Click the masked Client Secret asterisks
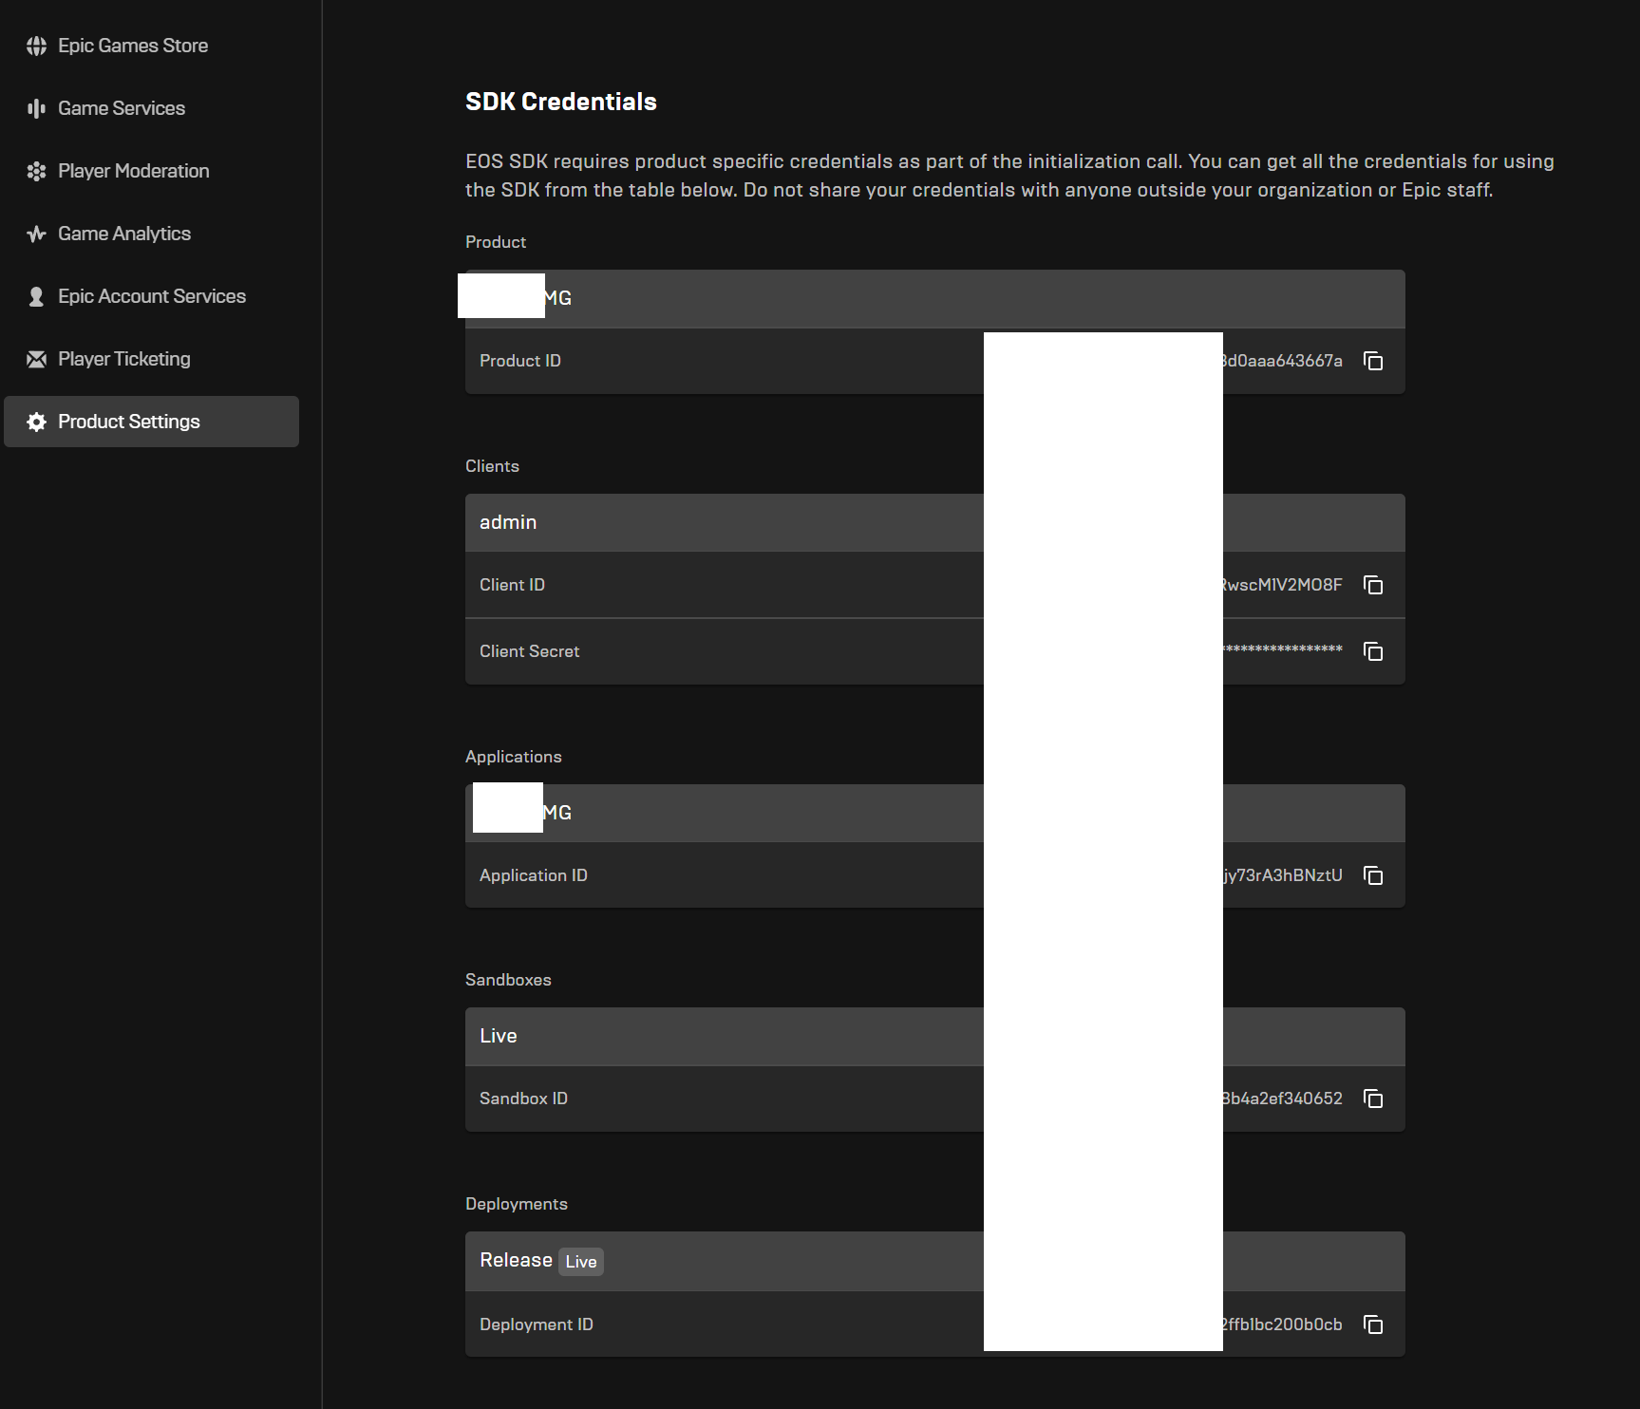The height and width of the screenshot is (1409, 1640). 1283,650
